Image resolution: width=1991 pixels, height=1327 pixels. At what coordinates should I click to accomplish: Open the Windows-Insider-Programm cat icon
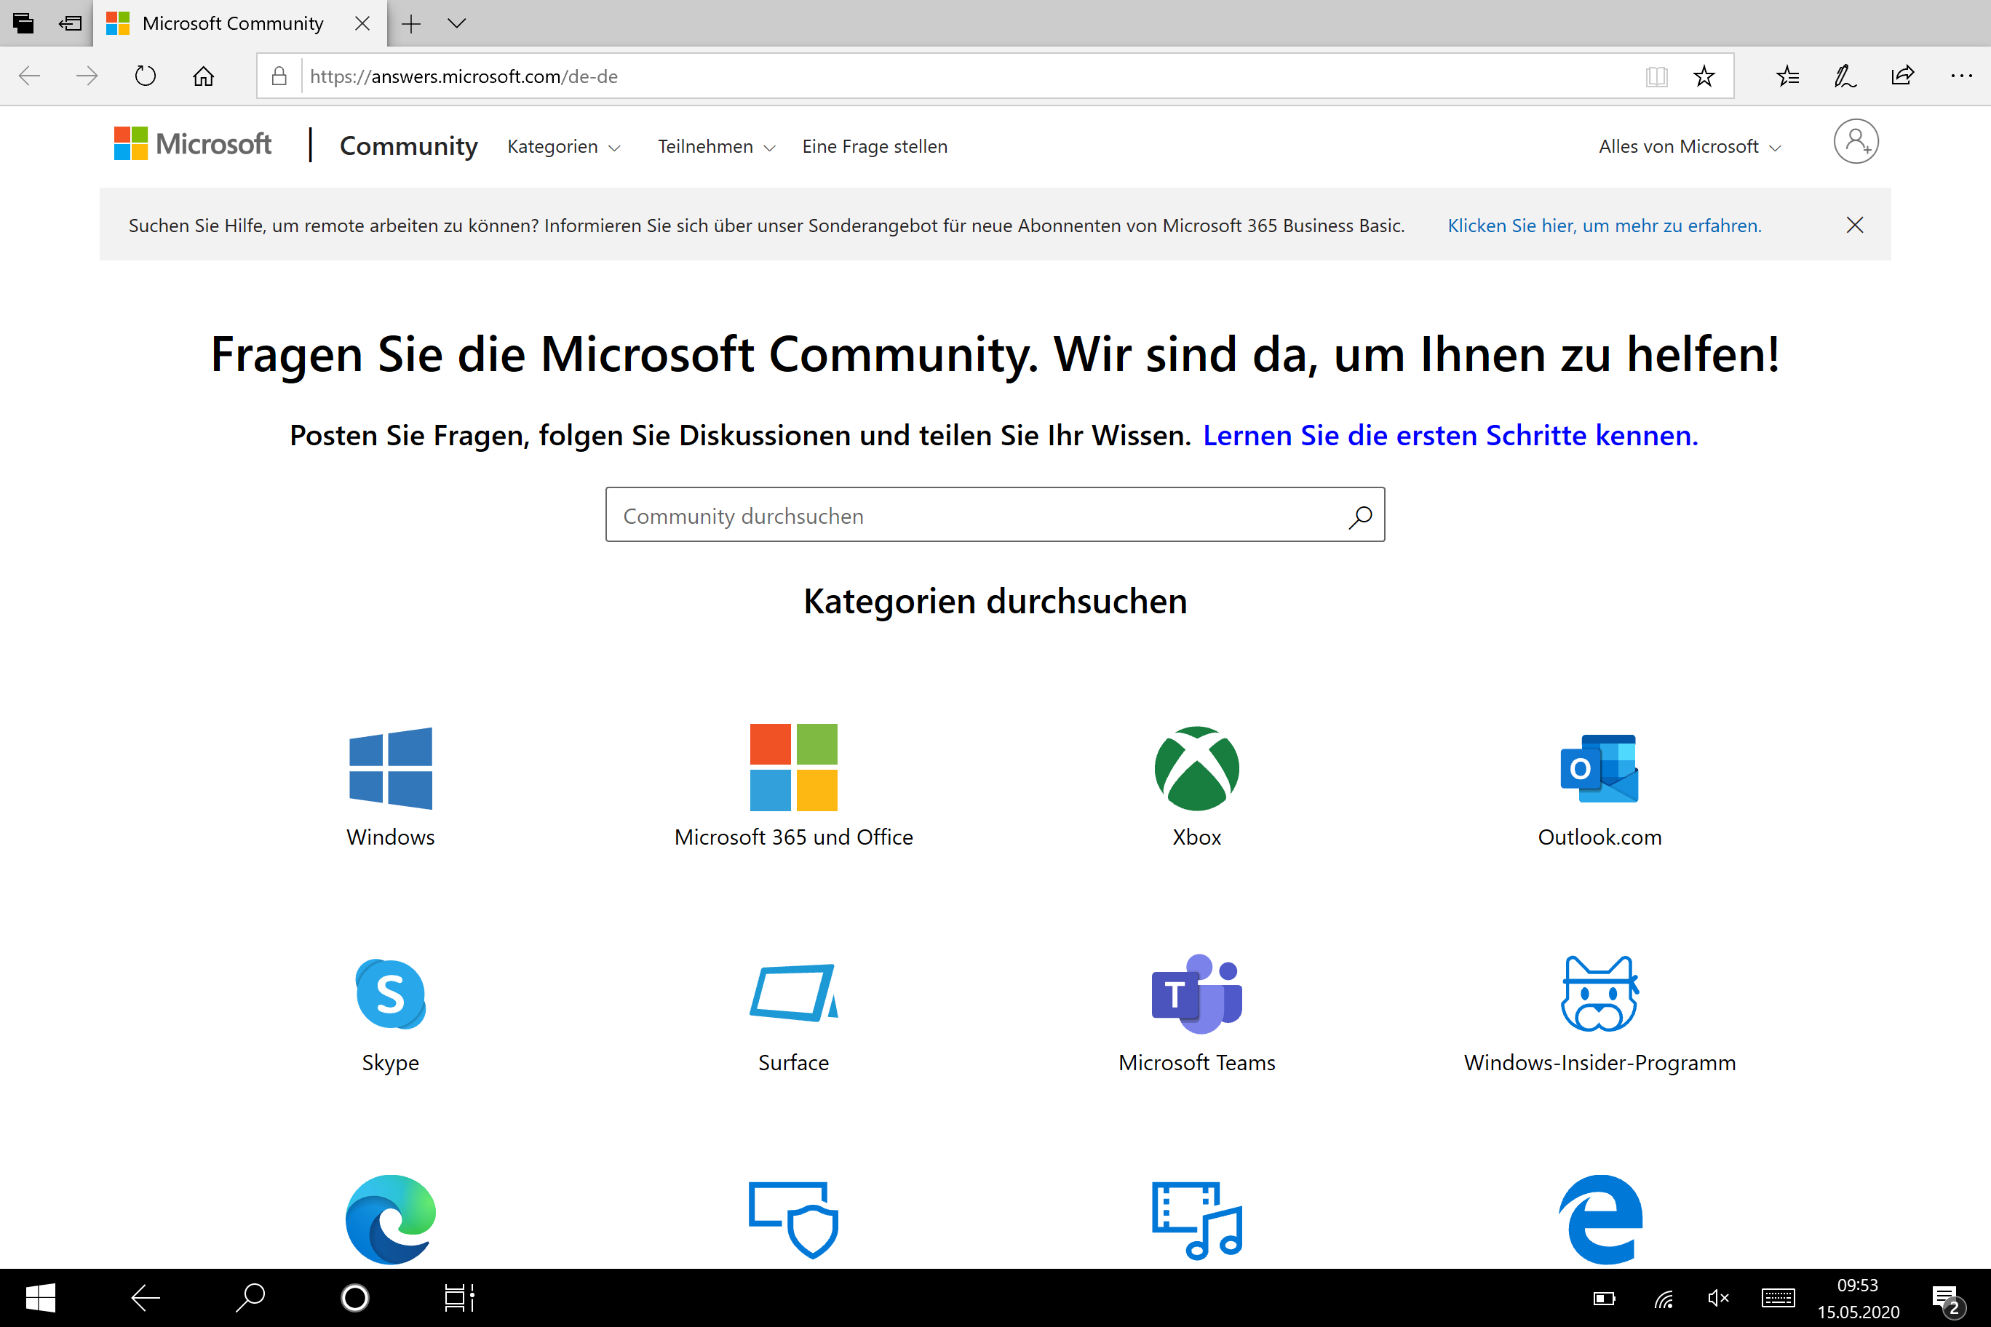click(1599, 994)
